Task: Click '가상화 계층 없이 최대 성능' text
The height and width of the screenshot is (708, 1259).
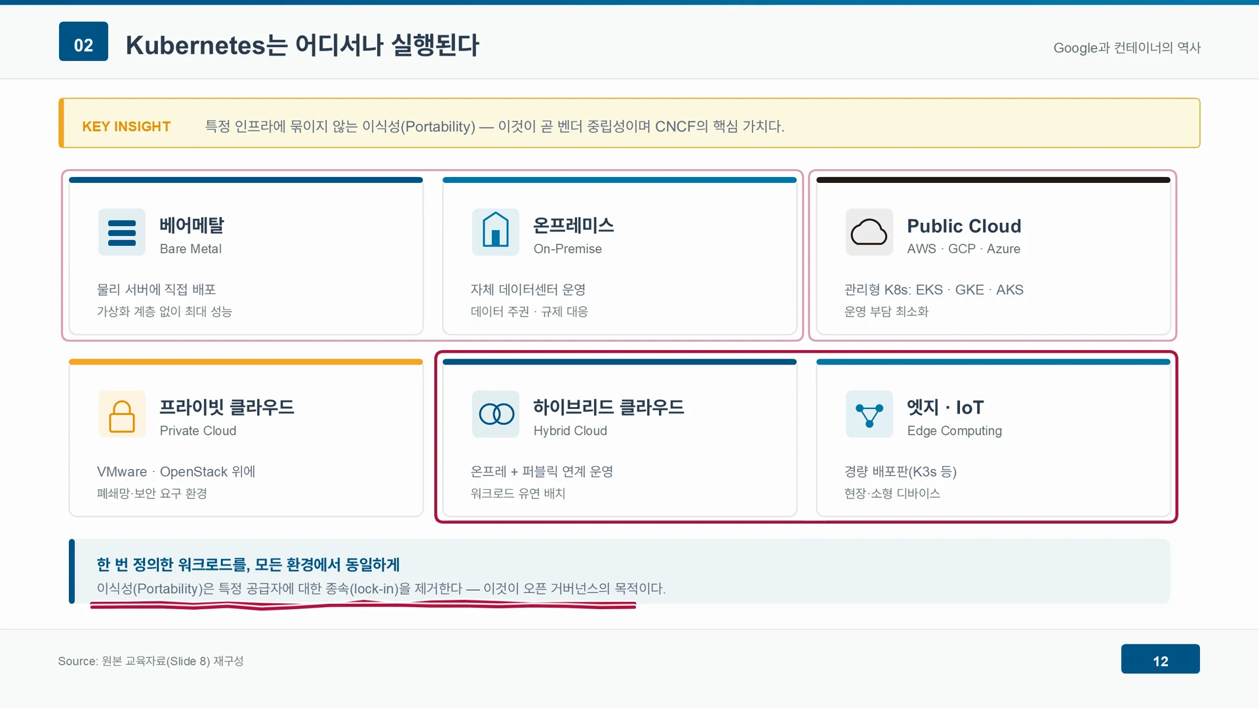Action: click(165, 311)
